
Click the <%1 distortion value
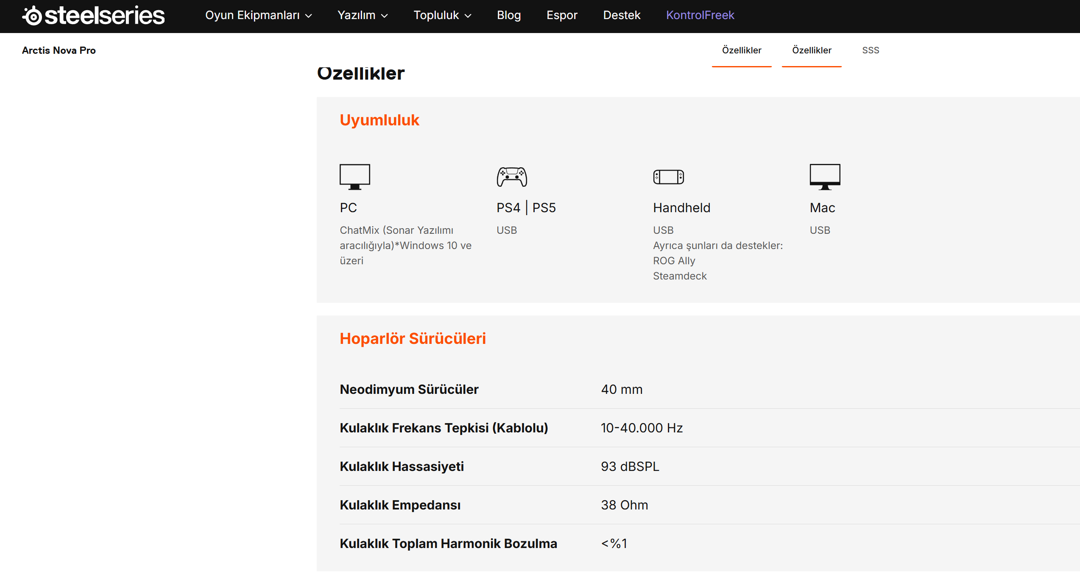tap(614, 544)
